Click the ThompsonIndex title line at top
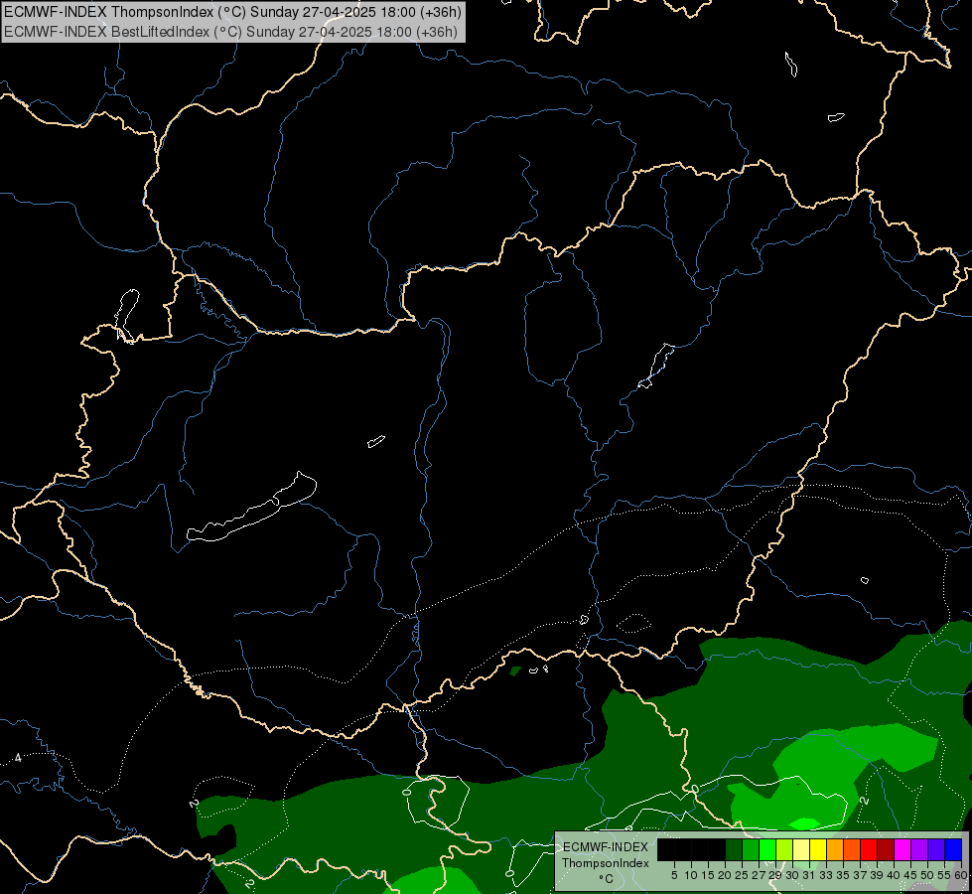 click(232, 11)
